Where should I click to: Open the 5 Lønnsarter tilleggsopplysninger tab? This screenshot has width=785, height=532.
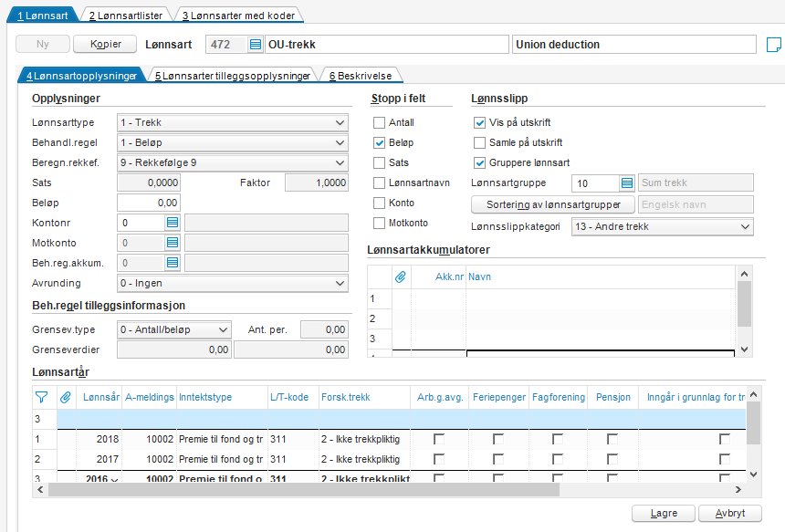pyautogui.click(x=232, y=76)
